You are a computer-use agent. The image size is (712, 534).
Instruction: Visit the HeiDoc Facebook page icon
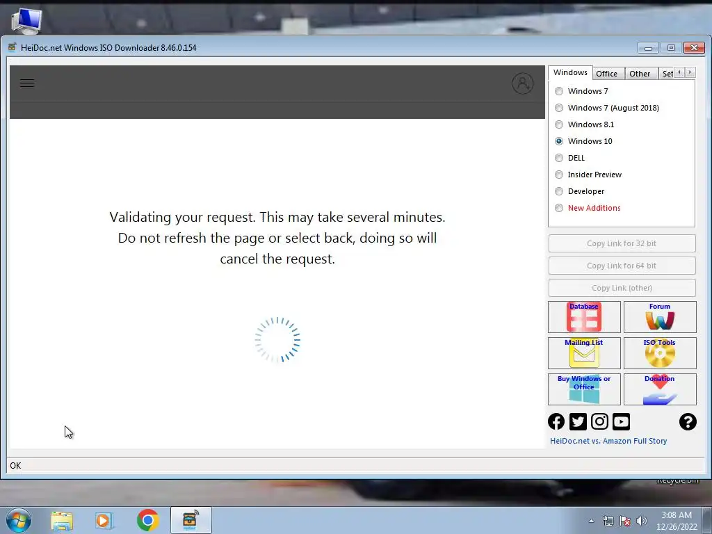(x=556, y=421)
